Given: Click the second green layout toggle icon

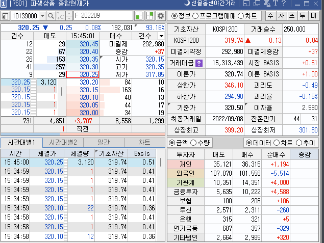Looking at the screenshot, I should (150, 16).
